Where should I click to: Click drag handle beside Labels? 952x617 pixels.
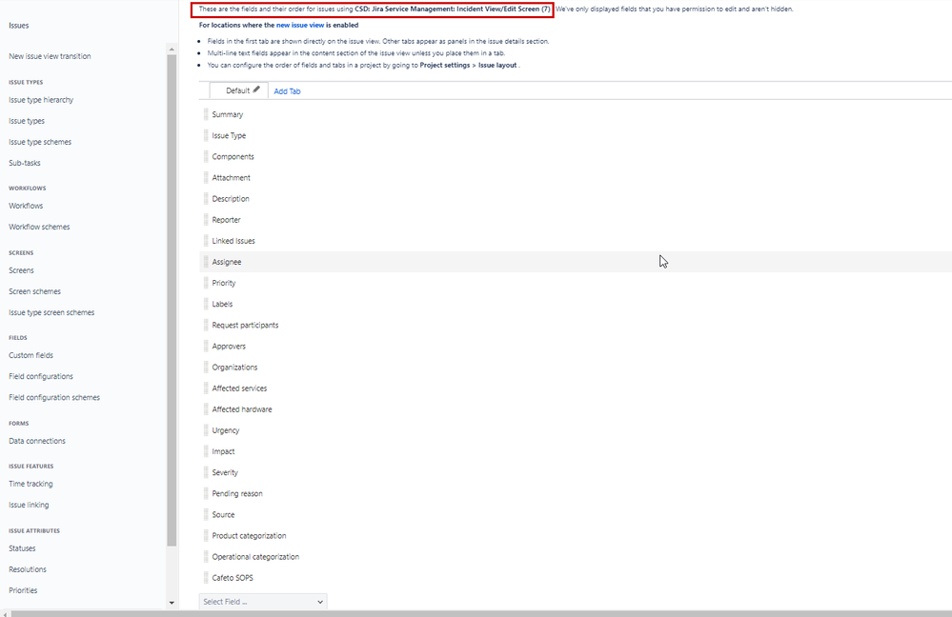(206, 304)
